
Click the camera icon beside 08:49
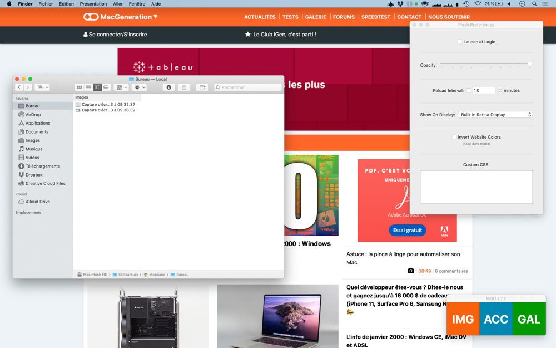point(411,271)
